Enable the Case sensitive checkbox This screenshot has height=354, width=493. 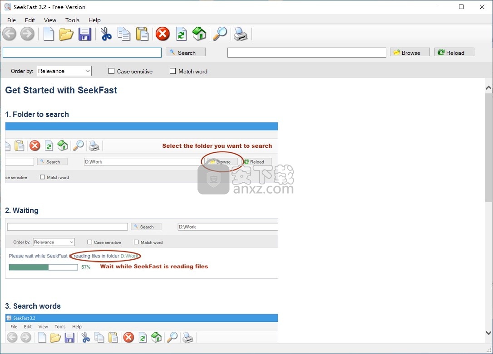[111, 71]
